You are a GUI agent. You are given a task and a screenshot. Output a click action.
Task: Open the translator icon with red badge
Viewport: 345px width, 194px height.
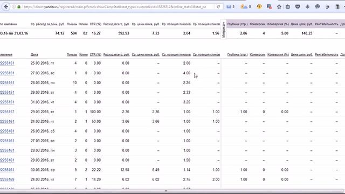click(269, 6)
